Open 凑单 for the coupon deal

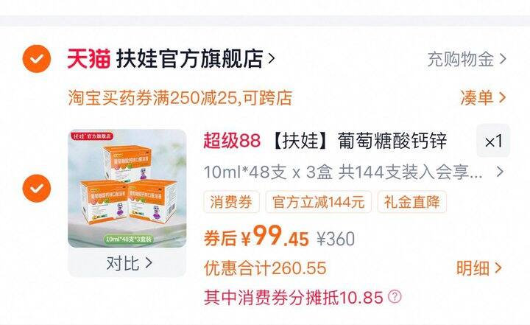[x=477, y=98]
